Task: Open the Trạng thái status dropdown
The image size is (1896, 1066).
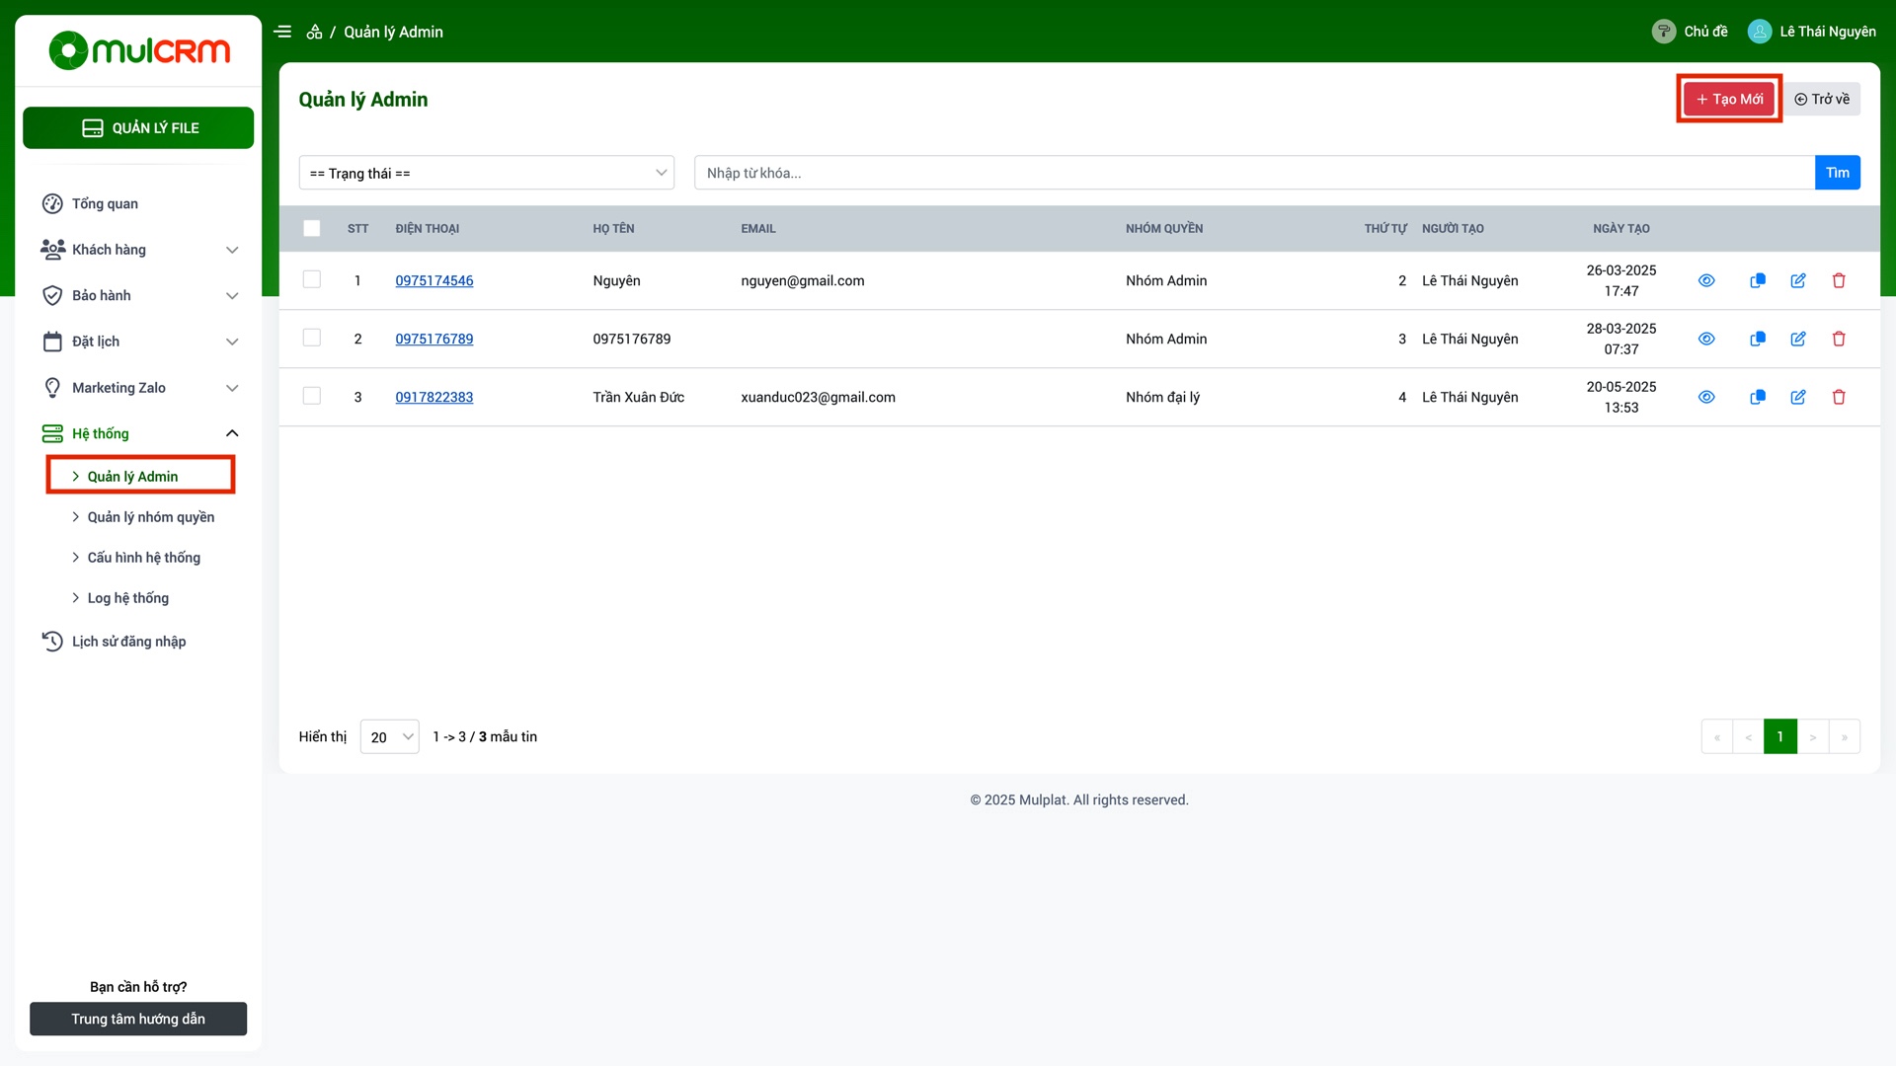Action: (487, 173)
